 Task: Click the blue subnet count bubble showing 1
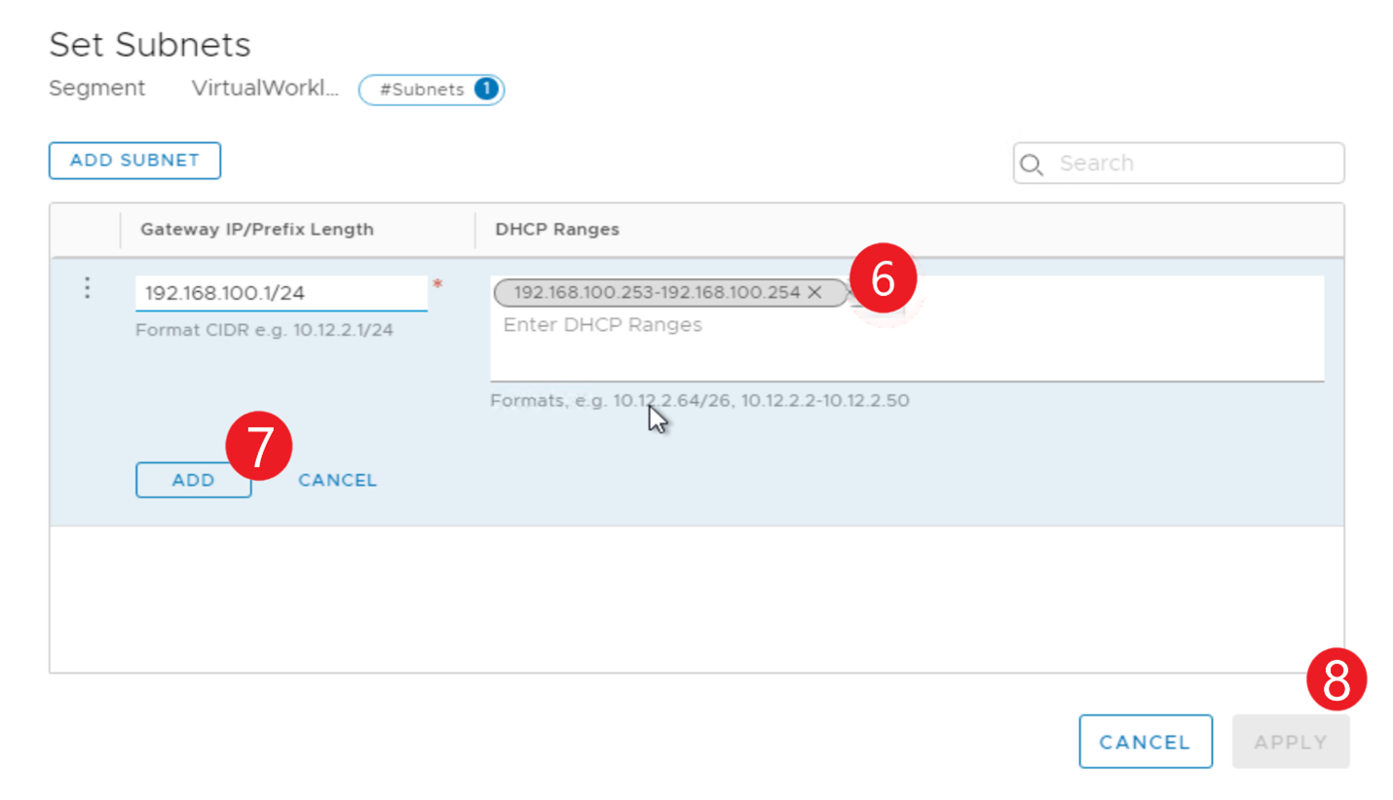coord(485,89)
